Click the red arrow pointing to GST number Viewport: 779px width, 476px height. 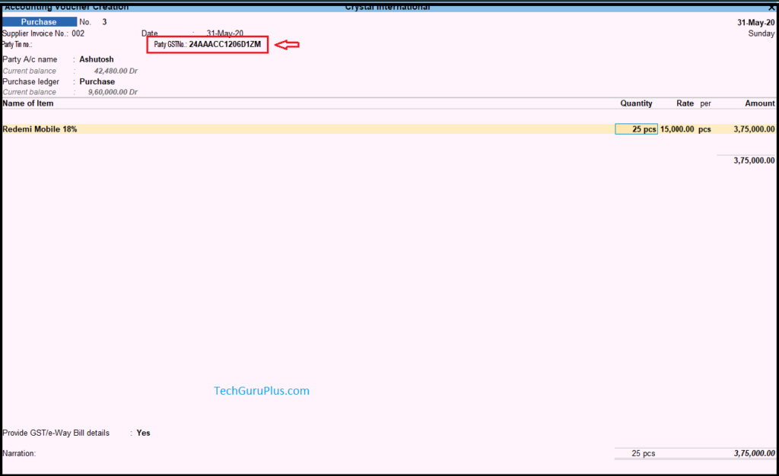[287, 45]
